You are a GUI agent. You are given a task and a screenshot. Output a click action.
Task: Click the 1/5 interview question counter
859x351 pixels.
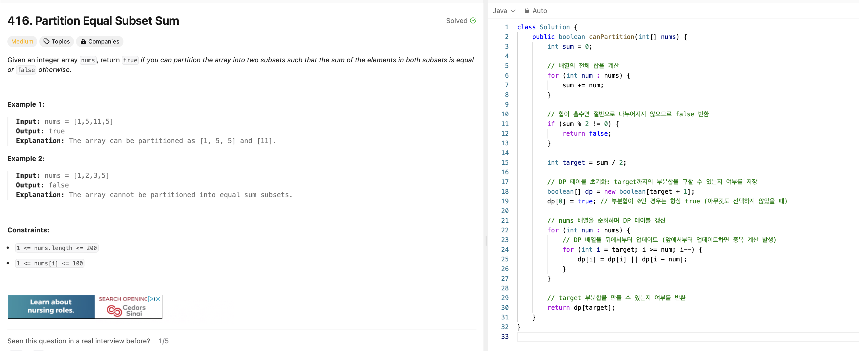[x=163, y=341]
